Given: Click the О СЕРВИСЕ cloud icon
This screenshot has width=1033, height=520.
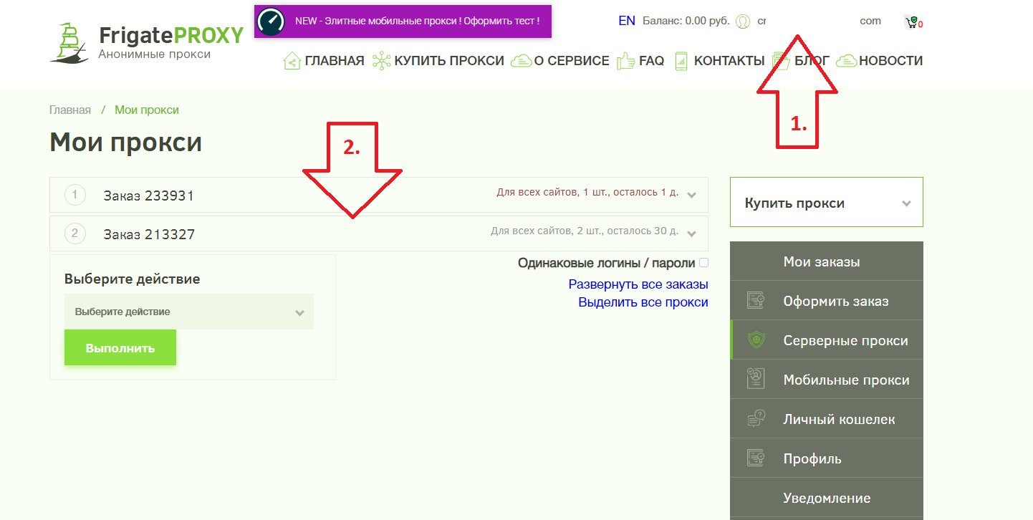Looking at the screenshot, I should tap(521, 61).
